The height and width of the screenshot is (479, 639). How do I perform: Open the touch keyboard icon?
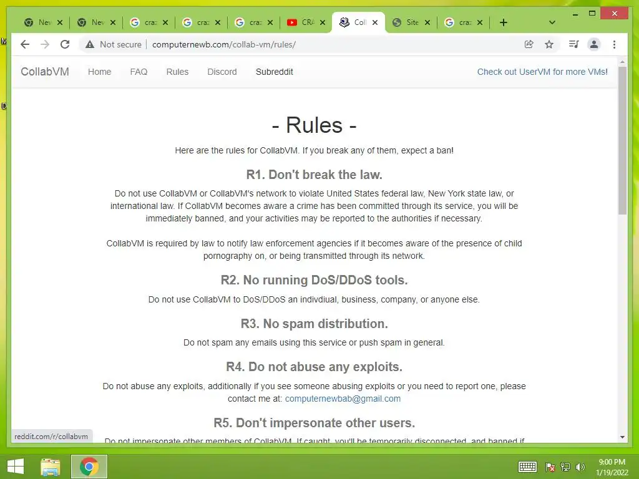click(x=527, y=467)
